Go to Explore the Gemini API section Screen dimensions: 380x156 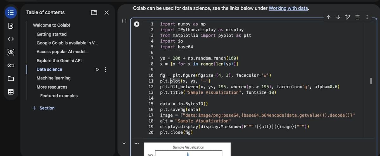pos(59,60)
